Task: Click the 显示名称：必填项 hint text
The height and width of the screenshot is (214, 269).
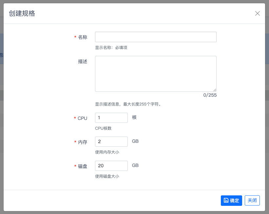Action: 111,48
